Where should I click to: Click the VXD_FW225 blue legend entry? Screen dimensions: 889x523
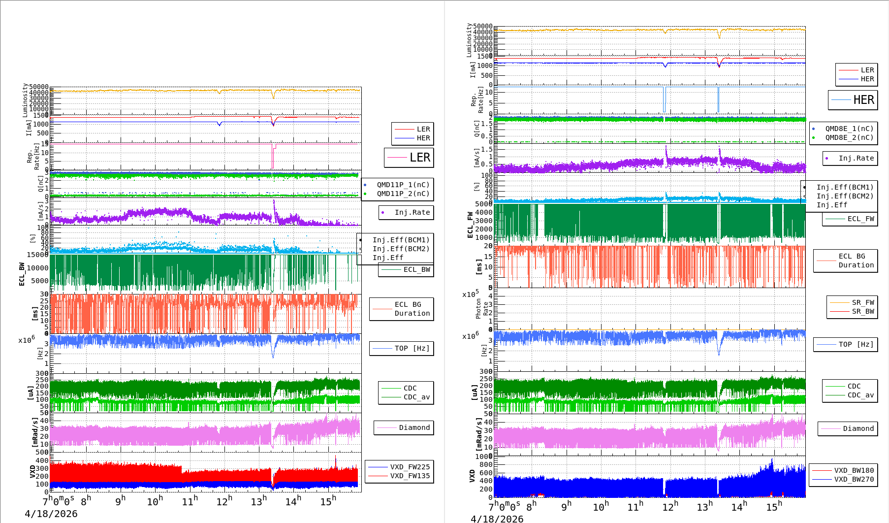coord(410,467)
